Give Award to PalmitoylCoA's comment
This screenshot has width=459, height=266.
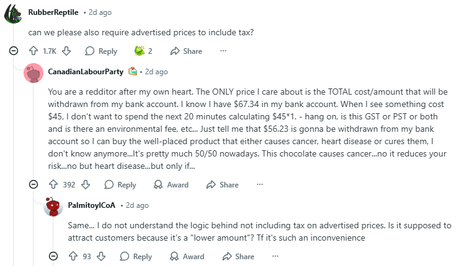pyautogui.click(x=186, y=256)
